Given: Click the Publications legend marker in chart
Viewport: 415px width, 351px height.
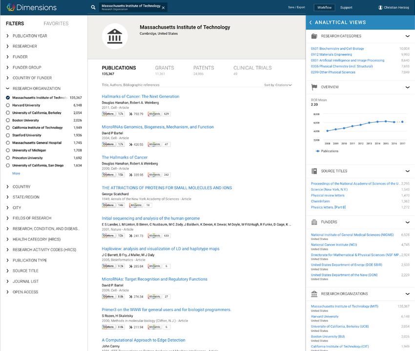Looking at the screenshot, I should (x=318, y=151).
